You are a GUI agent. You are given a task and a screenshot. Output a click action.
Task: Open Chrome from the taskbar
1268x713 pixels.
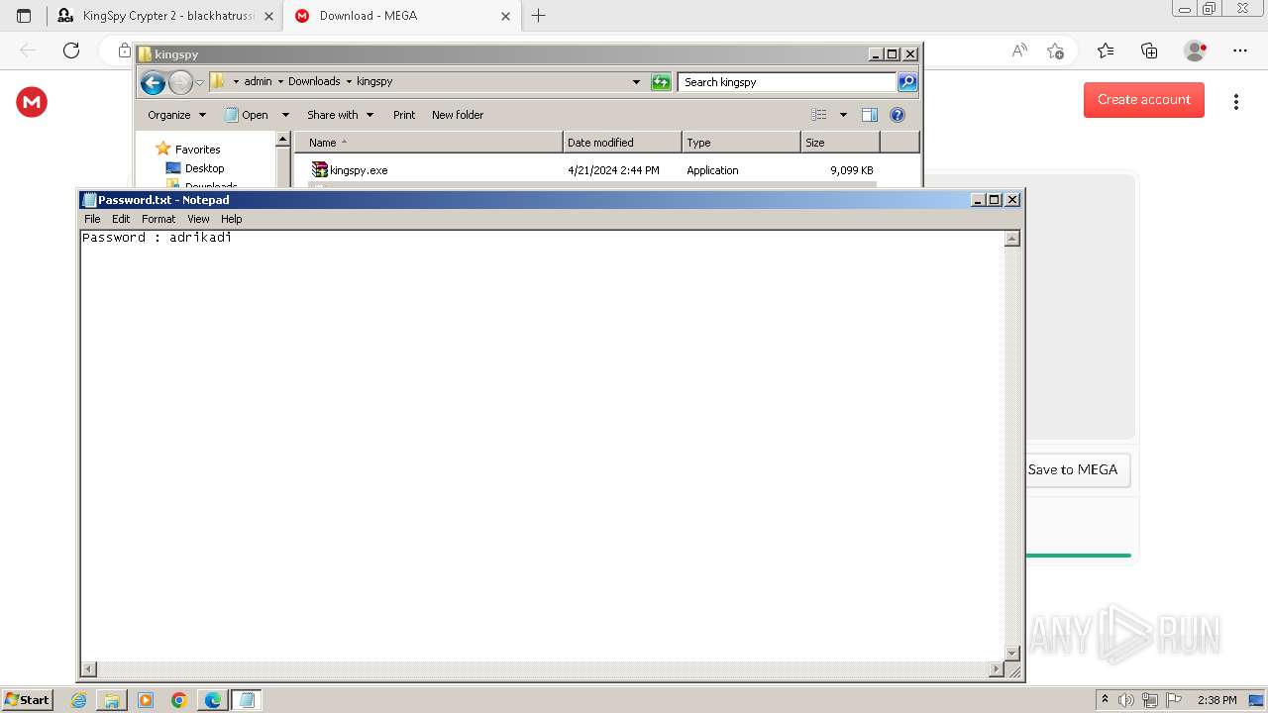point(178,700)
